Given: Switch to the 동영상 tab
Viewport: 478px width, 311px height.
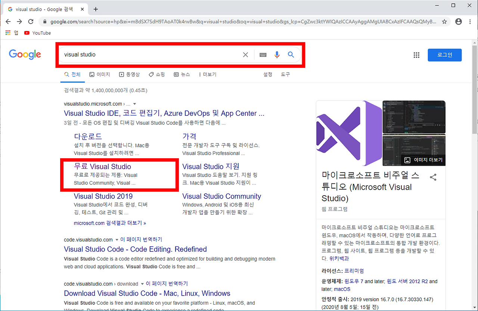Looking at the screenshot, I should tap(129, 75).
